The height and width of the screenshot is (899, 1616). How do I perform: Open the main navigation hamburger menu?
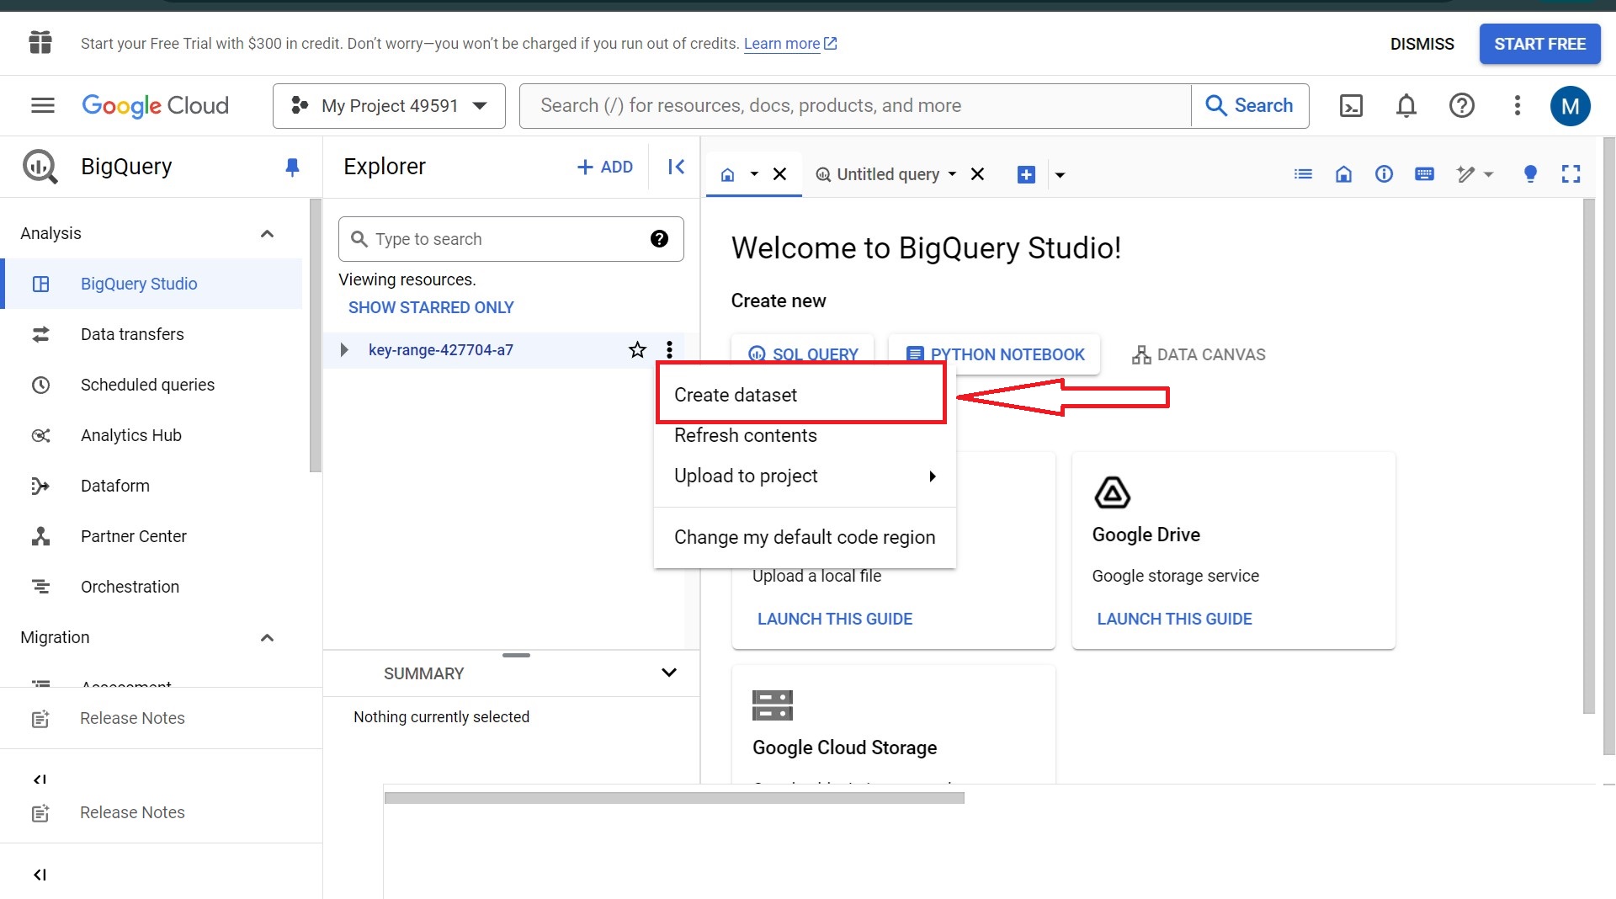(x=42, y=105)
